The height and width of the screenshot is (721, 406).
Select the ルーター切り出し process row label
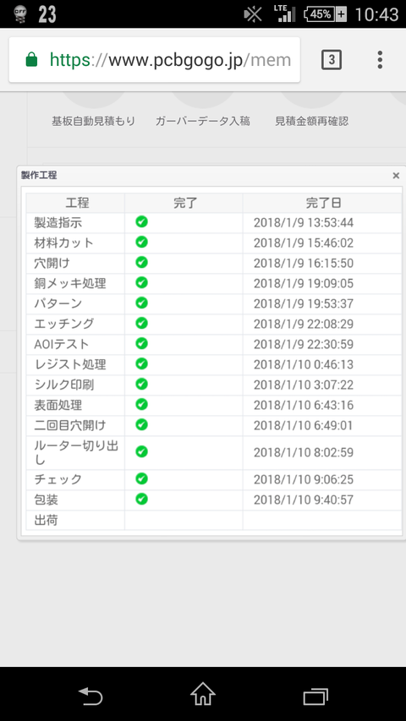pyautogui.click(x=76, y=453)
